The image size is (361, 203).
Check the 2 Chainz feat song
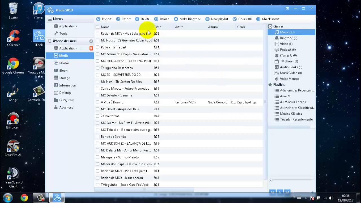point(98,116)
